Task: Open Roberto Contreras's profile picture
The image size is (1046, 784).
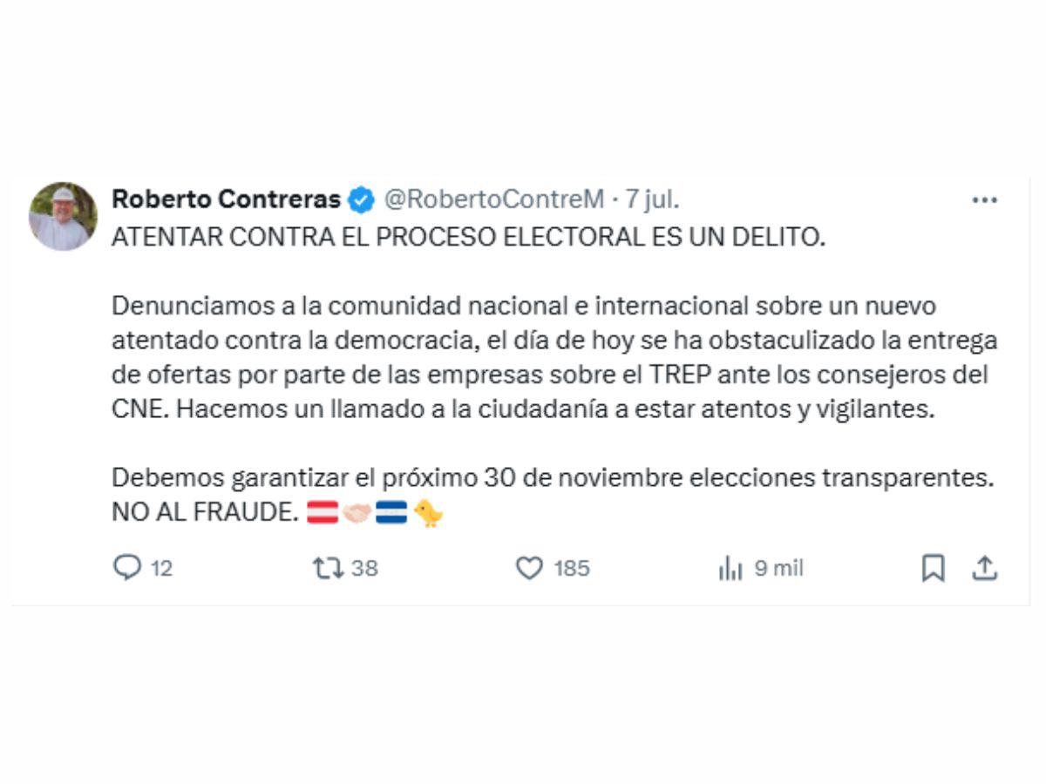Action: click(63, 217)
